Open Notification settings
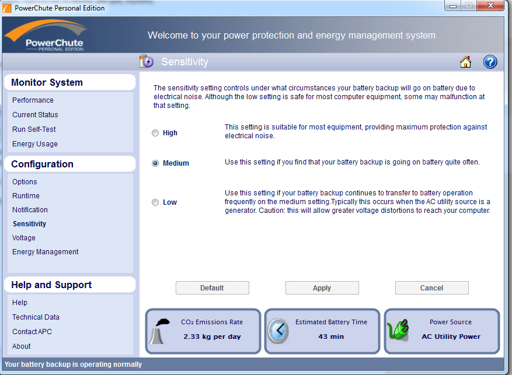 (30, 210)
